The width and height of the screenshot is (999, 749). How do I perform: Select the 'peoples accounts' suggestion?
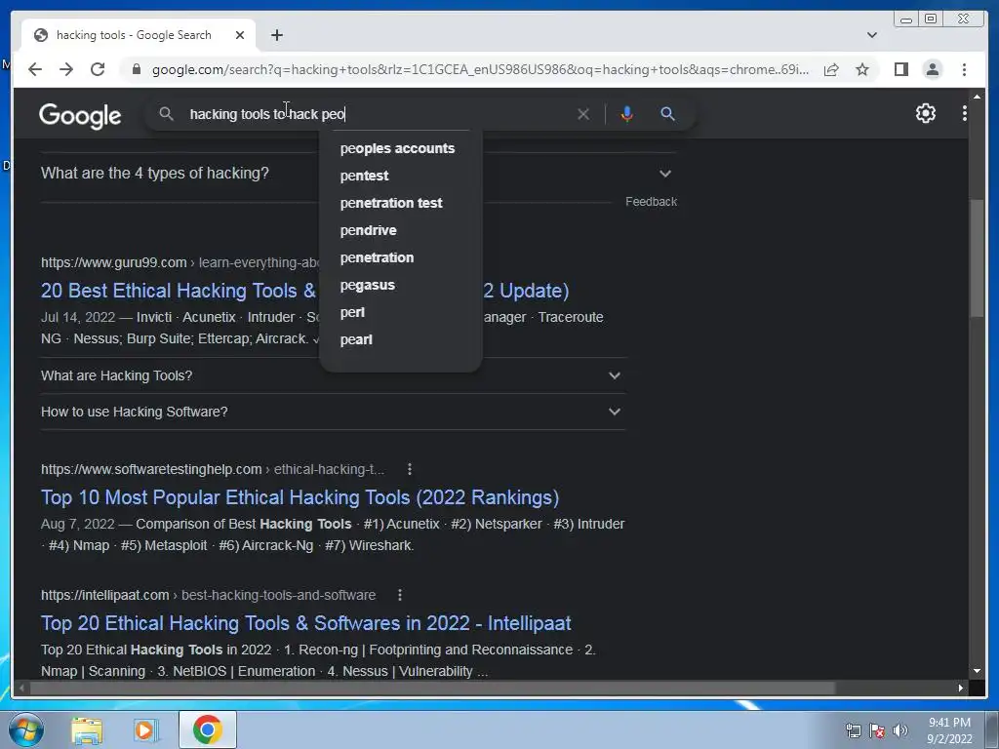pos(398,148)
